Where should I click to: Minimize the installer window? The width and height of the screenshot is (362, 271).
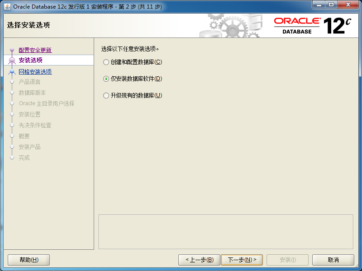coord(319,5)
